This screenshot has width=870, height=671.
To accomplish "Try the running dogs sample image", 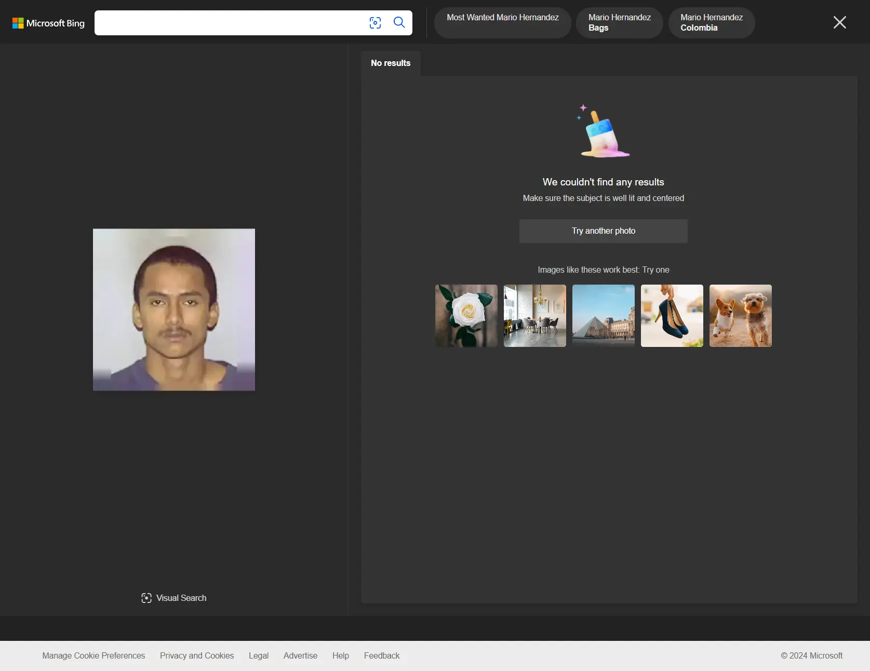I will point(740,316).
